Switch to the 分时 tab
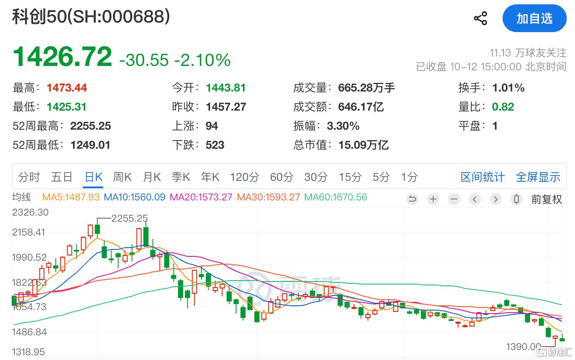The height and width of the screenshot is (360, 575). [29, 177]
